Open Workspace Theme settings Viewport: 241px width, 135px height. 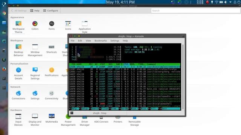pyautogui.click(x=18, y=27)
